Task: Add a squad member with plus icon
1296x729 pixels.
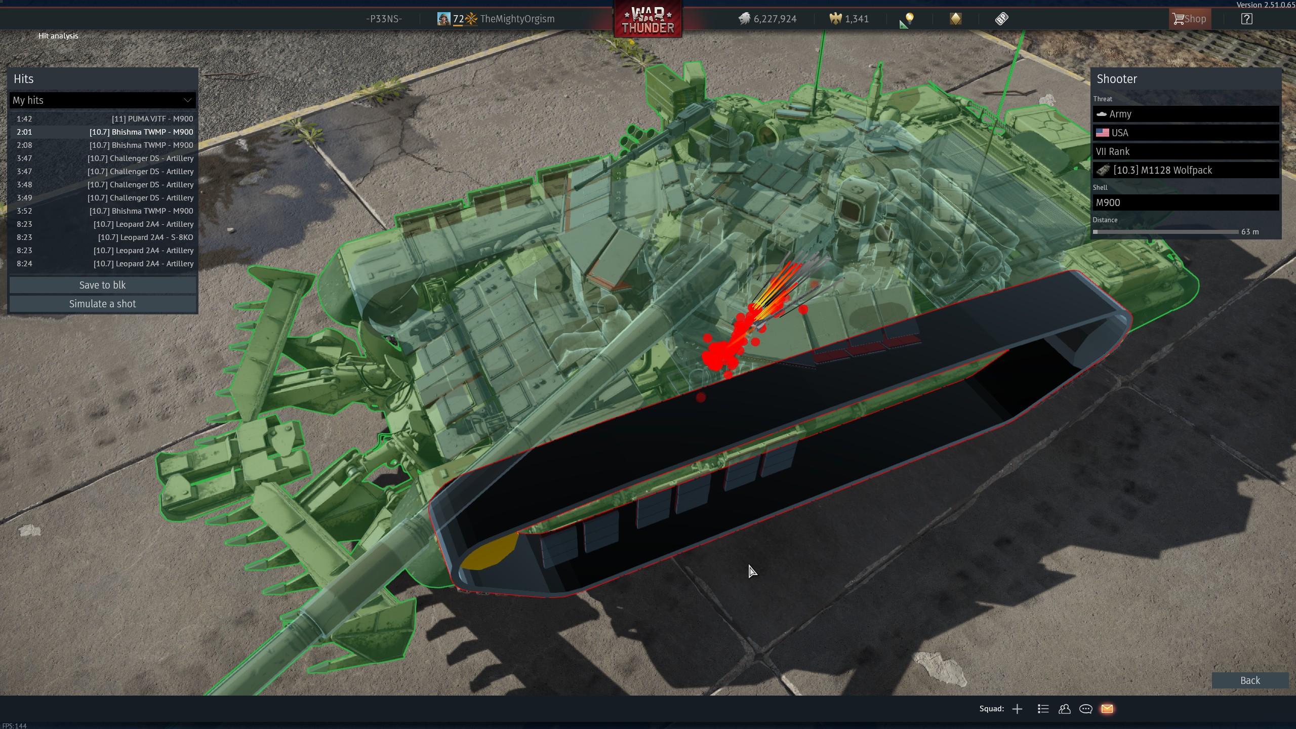Action: [x=1017, y=709]
